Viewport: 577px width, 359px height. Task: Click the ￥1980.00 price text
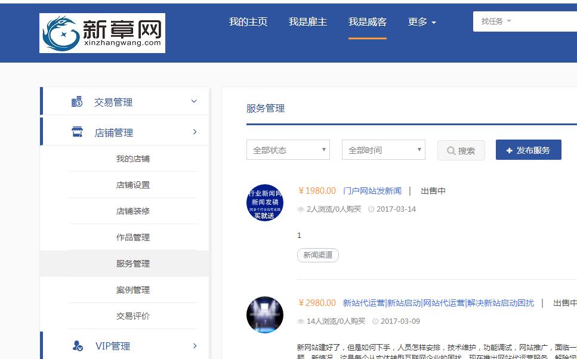tap(317, 191)
